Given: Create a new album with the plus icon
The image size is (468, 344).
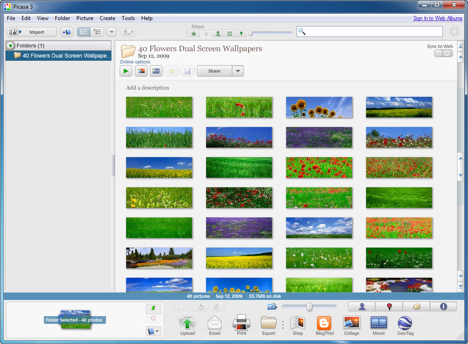Looking at the screenshot, I should tap(67, 32).
